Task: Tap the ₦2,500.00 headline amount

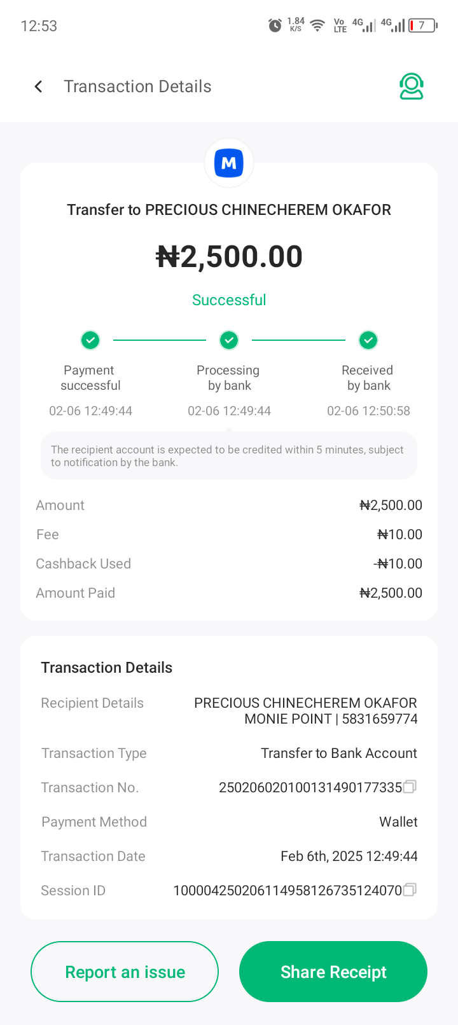Action: (x=229, y=257)
